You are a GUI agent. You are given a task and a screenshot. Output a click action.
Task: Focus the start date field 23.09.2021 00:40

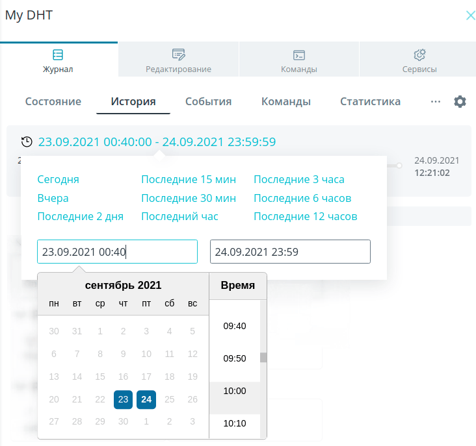pos(117,251)
